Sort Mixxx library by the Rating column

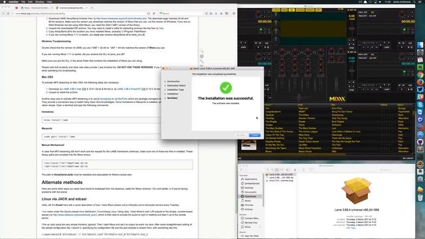click(x=384, y=105)
